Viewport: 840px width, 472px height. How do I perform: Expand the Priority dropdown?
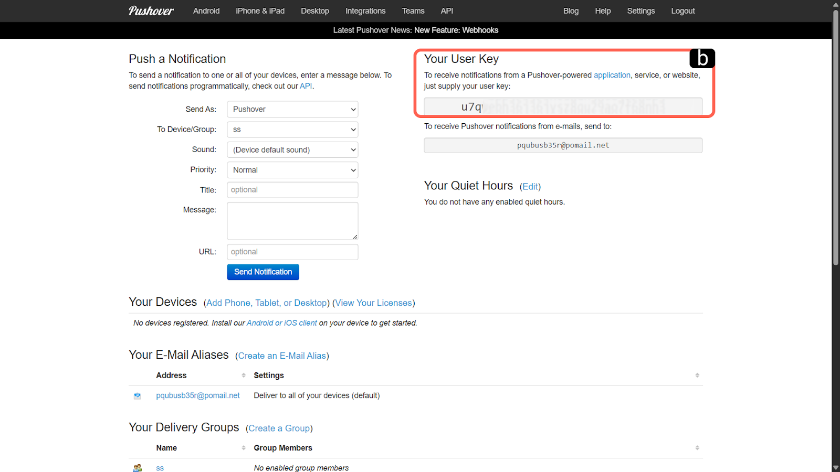pyautogui.click(x=292, y=170)
